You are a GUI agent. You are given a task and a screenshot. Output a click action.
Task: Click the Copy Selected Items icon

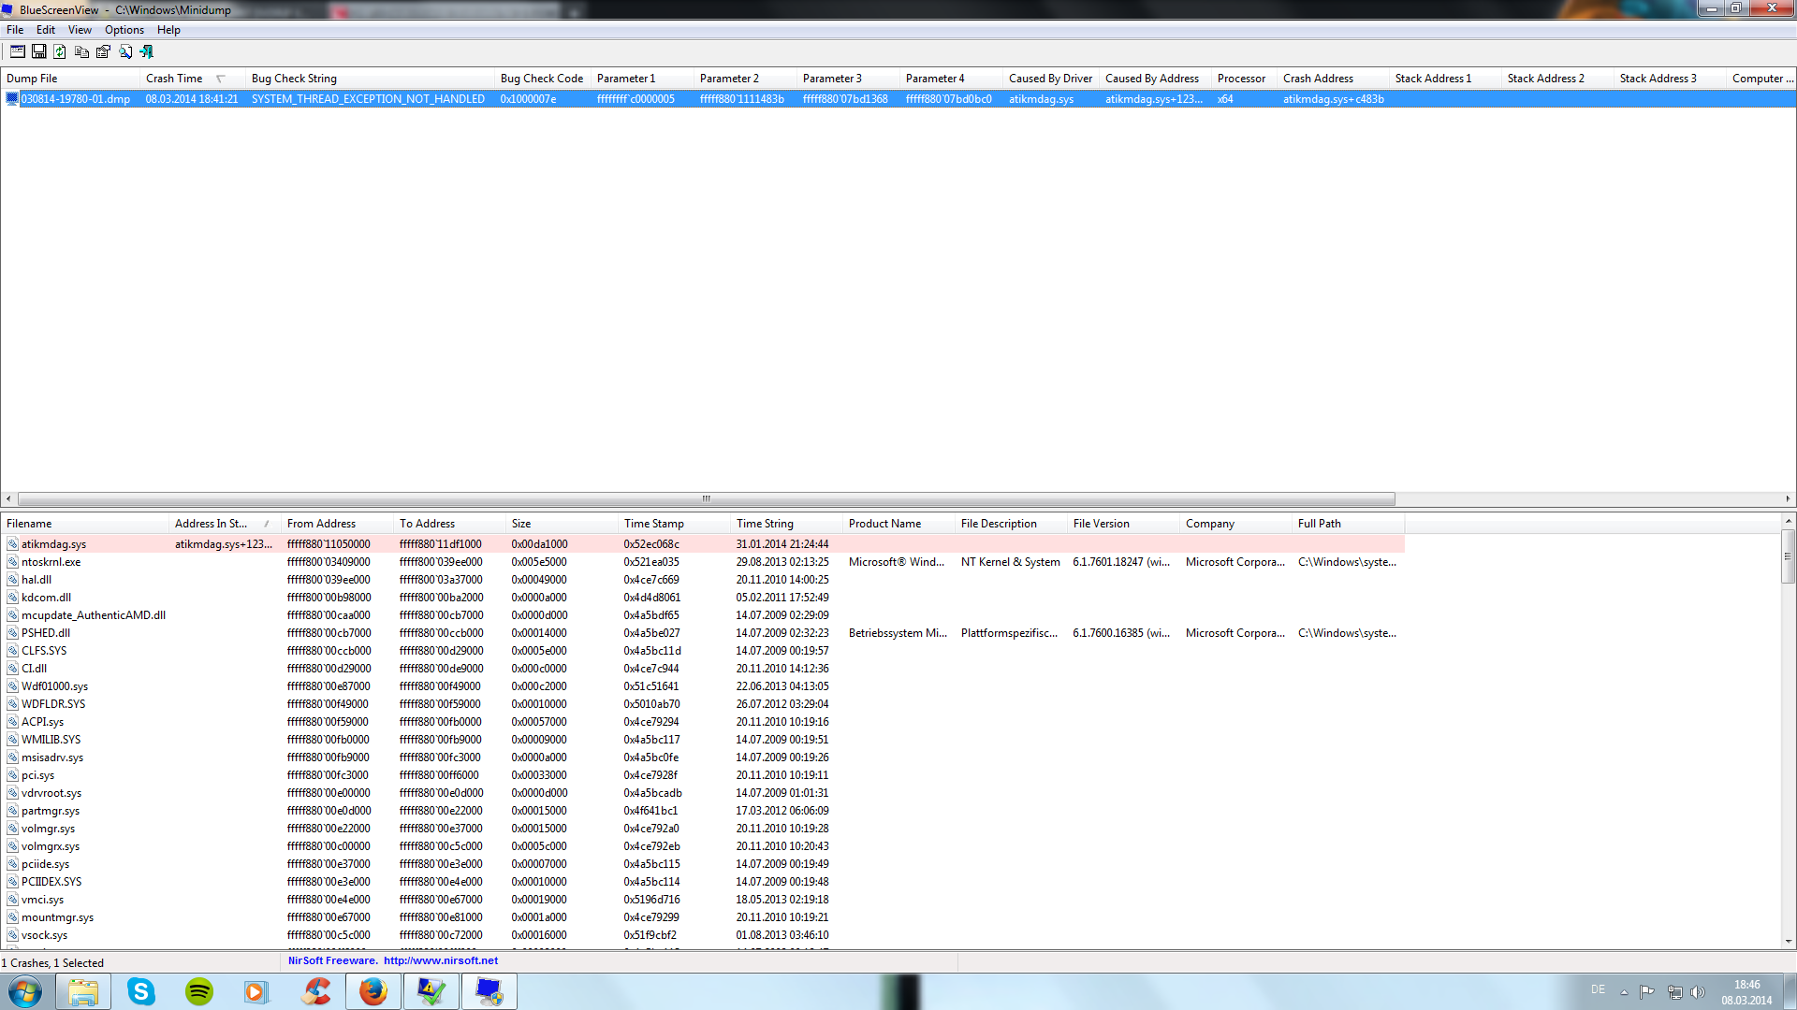pos(81,52)
